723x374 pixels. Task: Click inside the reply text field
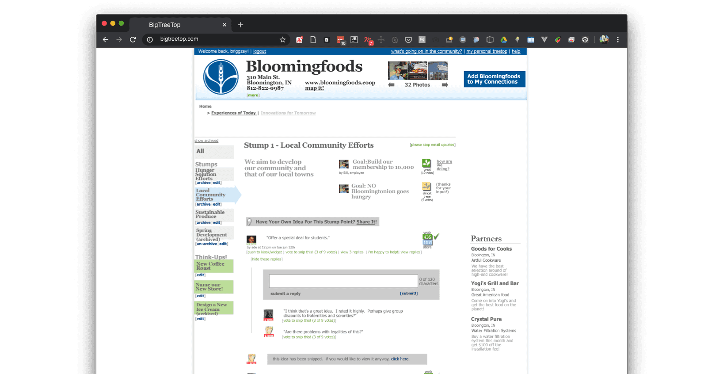[x=343, y=281]
